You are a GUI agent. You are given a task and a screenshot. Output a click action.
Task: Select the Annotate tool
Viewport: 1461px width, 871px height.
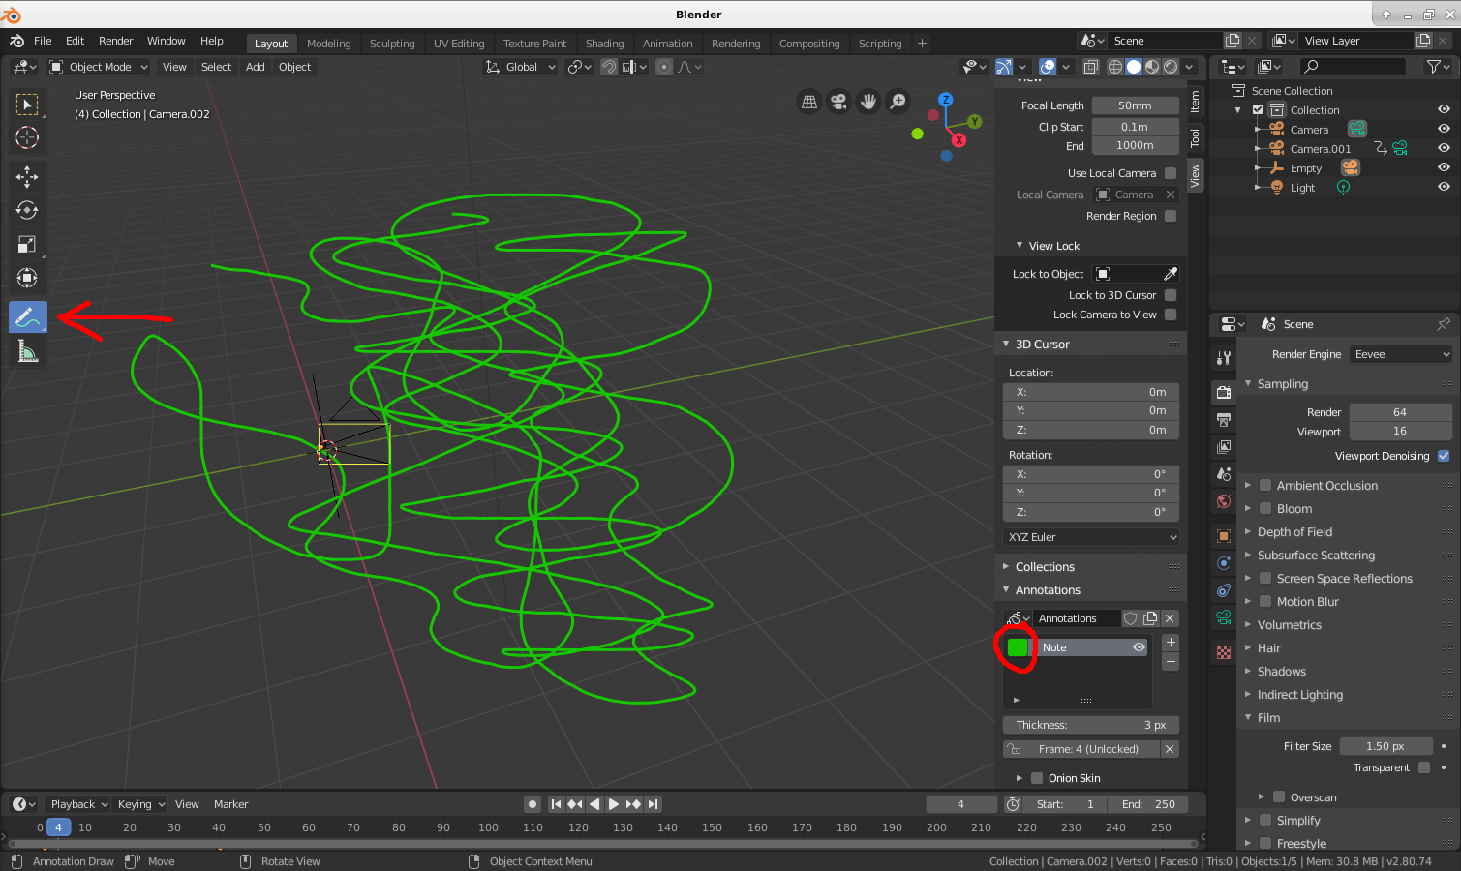tap(27, 316)
